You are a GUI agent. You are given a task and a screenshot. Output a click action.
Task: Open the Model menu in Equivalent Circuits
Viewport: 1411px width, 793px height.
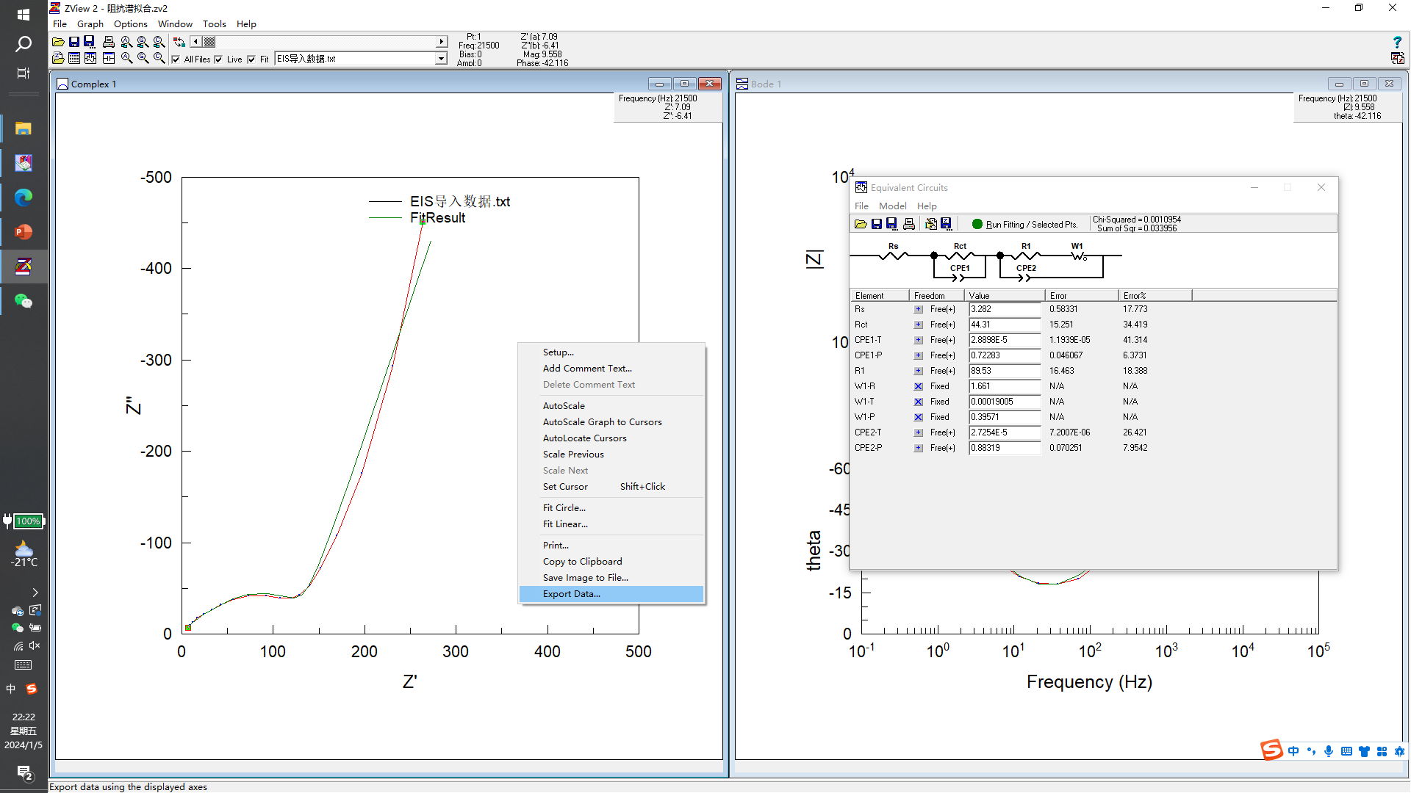tap(892, 206)
